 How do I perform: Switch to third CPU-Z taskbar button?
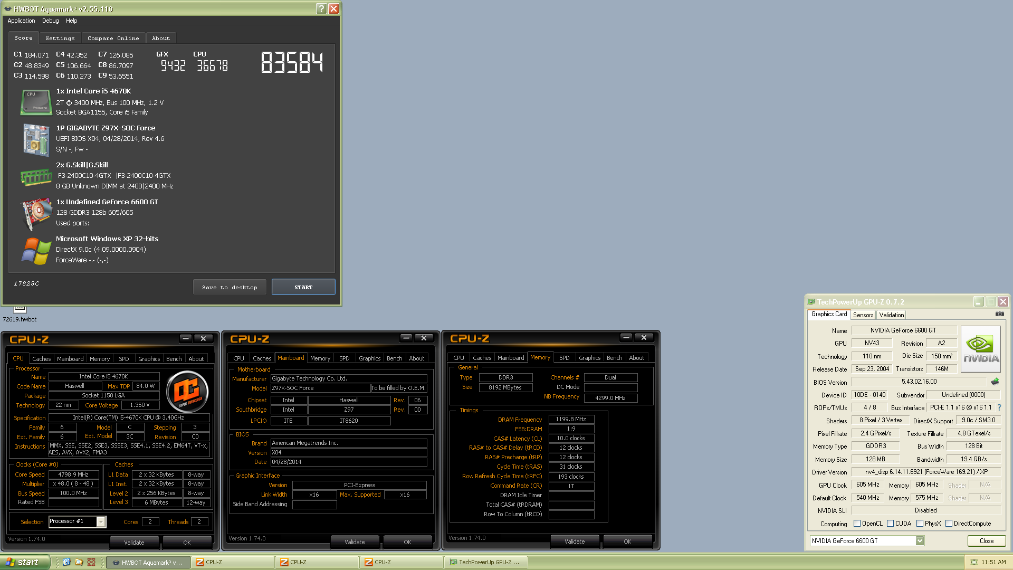(401, 562)
